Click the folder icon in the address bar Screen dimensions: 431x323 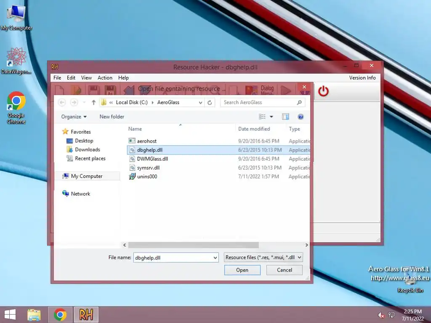point(104,103)
